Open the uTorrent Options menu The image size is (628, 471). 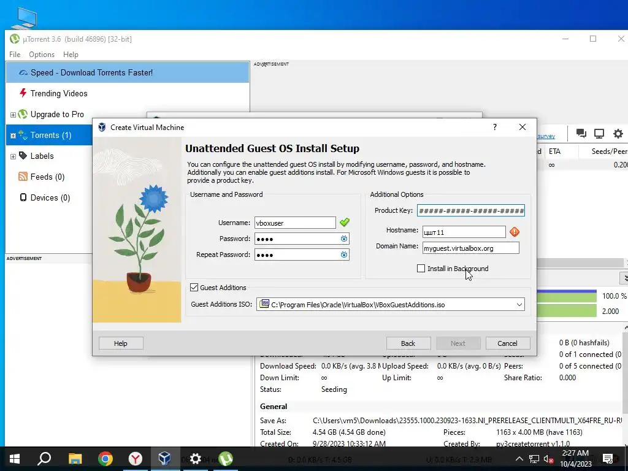pos(42,55)
